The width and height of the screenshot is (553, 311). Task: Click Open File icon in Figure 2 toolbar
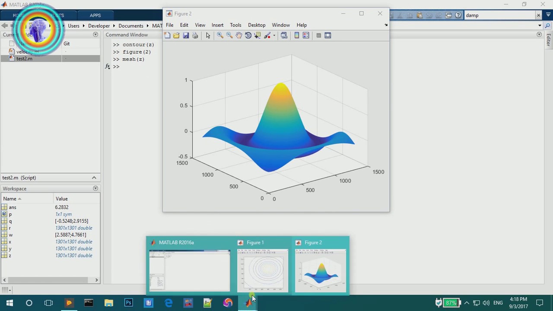coord(176,35)
